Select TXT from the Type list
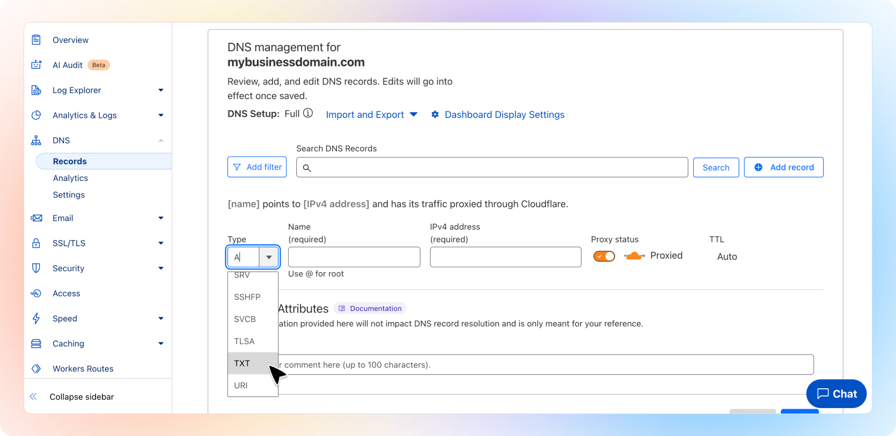 pos(253,363)
